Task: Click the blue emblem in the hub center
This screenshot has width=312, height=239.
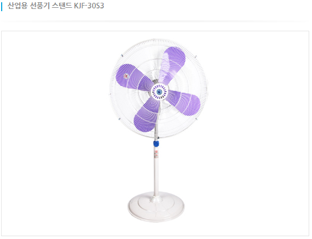Action: [159, 92]
